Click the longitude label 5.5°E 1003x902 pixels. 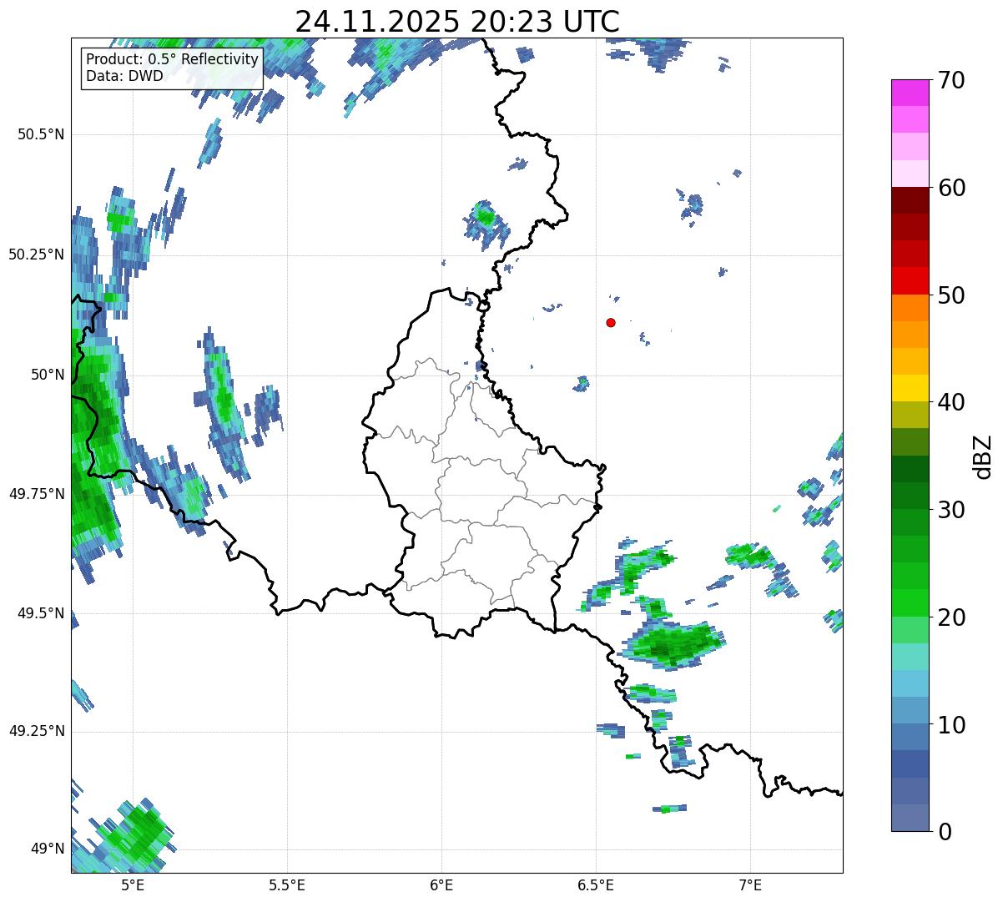pyautogui.click(x=288, y=884)
